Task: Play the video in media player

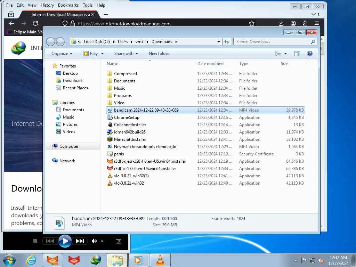Action: click(x=65, y=241)
